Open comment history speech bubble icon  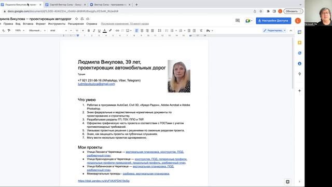(238, 21)
